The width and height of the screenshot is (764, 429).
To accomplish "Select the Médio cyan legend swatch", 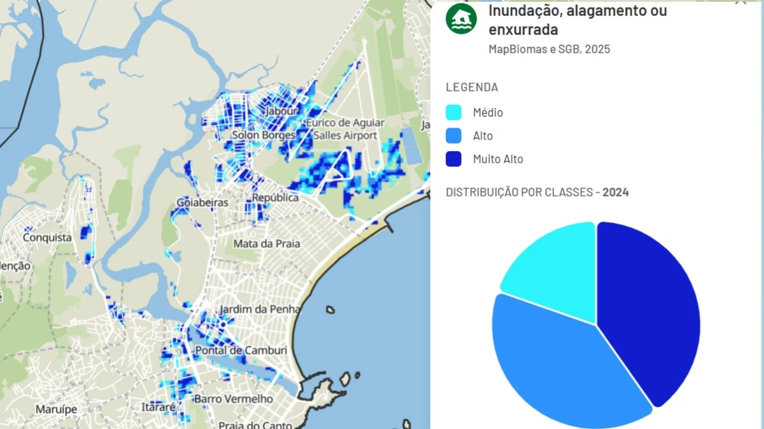I will (x=453, y=112).
